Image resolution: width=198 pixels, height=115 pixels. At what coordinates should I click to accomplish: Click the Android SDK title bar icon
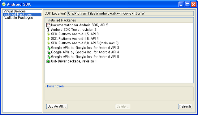(4, 4)
